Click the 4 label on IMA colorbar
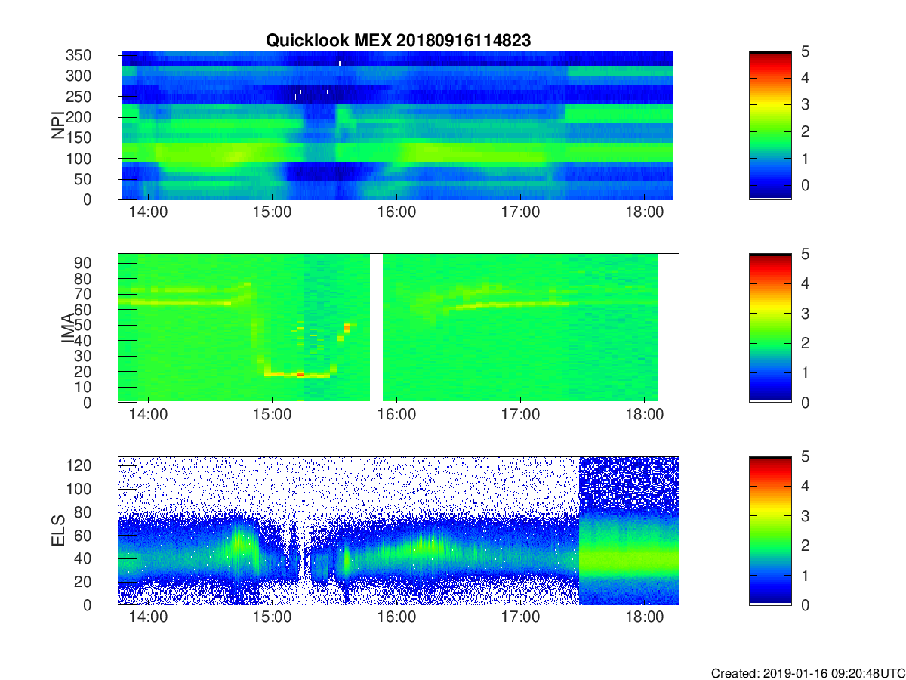906x680 pixels. 805,283
